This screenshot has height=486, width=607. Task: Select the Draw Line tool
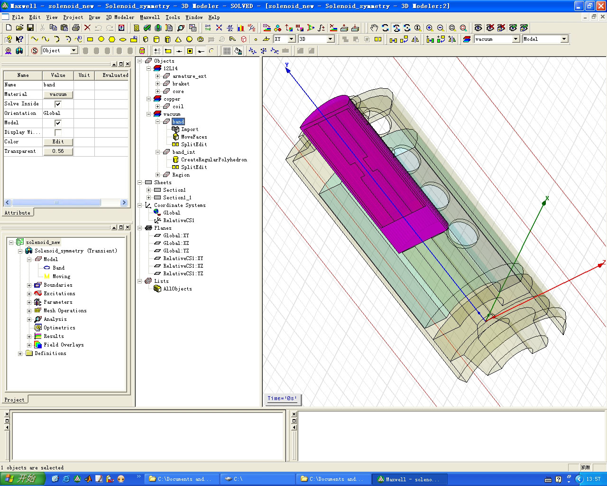click(35, 39)
